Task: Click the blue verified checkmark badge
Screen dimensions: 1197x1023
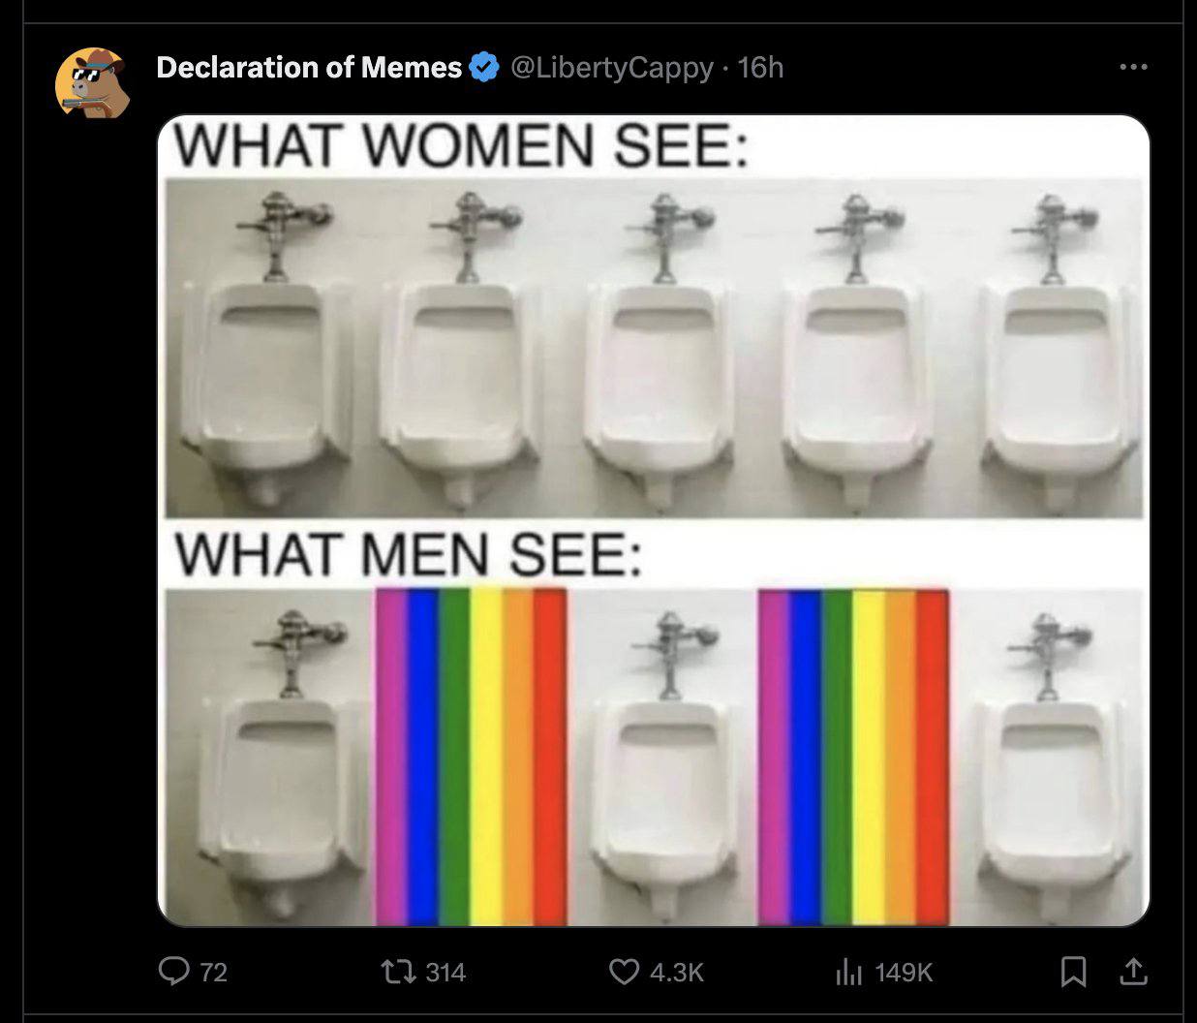Action: [483, 68]
